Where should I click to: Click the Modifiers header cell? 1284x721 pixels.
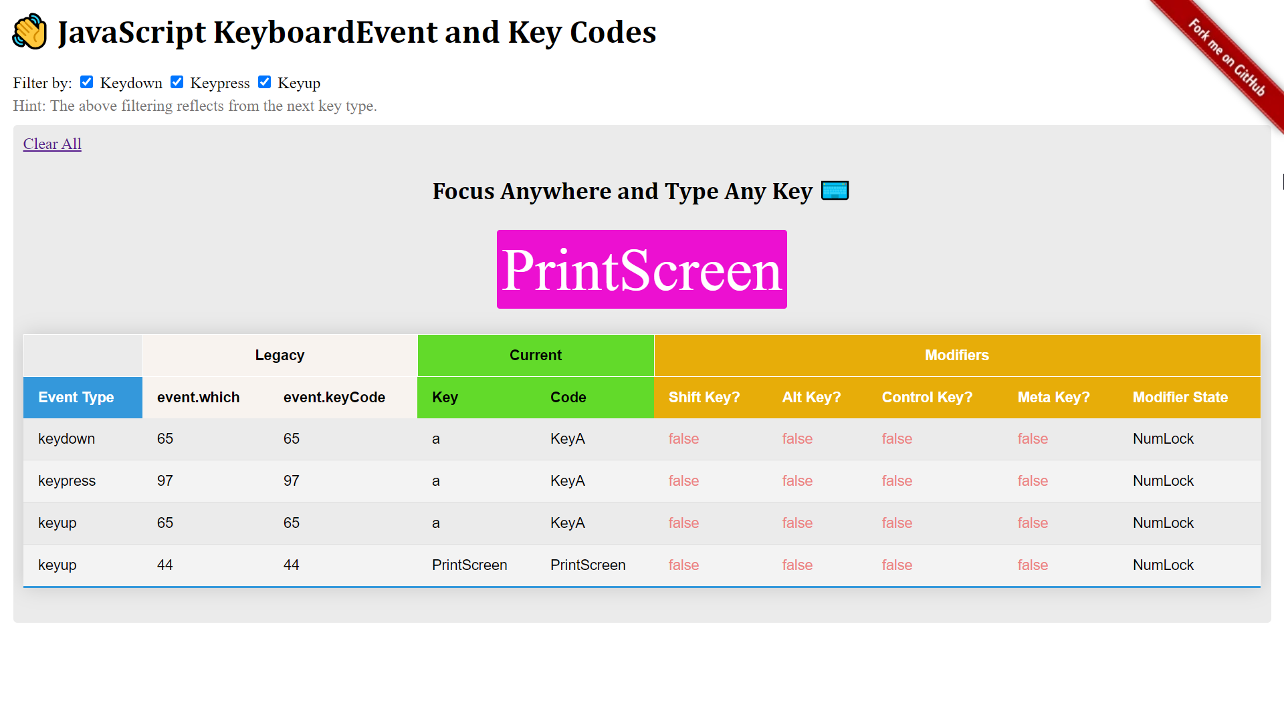(x=956, y=355)
